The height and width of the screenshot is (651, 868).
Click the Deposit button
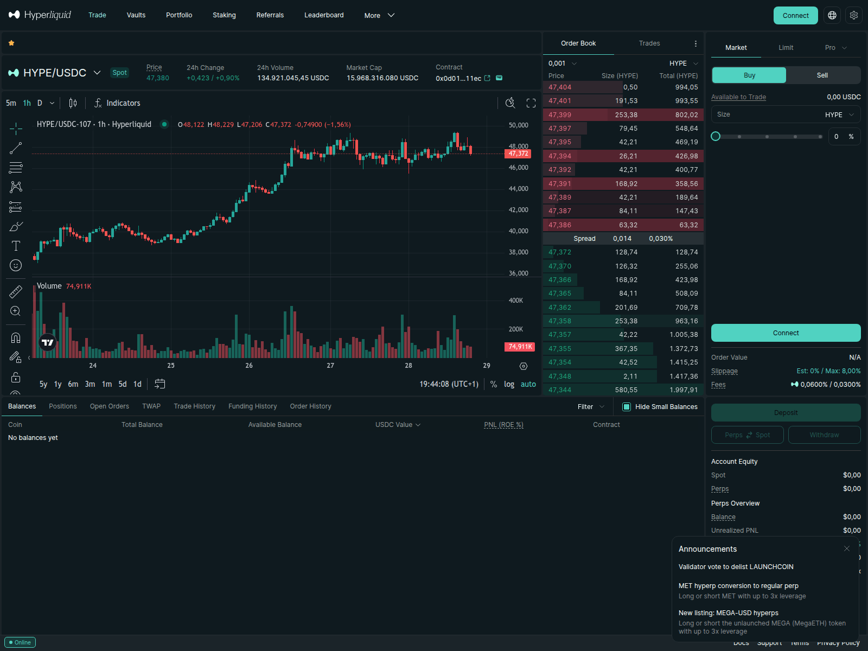786,413
